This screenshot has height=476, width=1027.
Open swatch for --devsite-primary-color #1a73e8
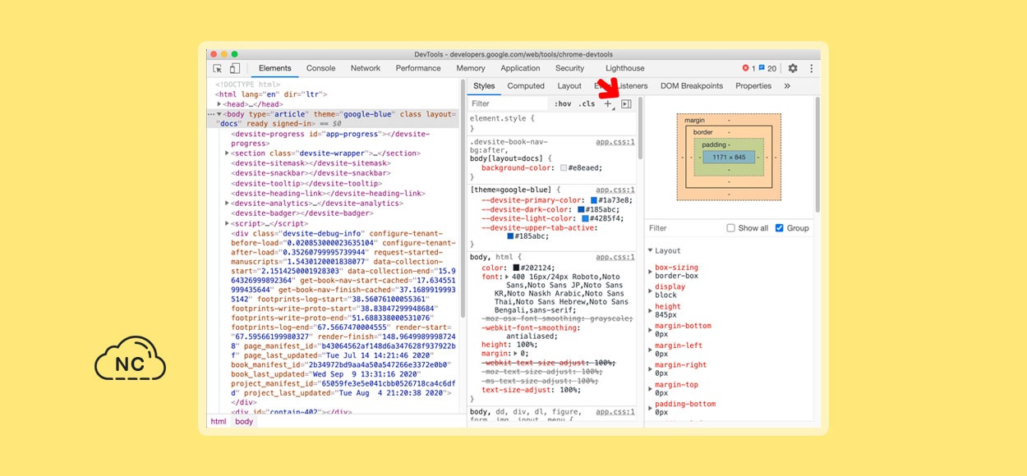(x=594, y=200)
